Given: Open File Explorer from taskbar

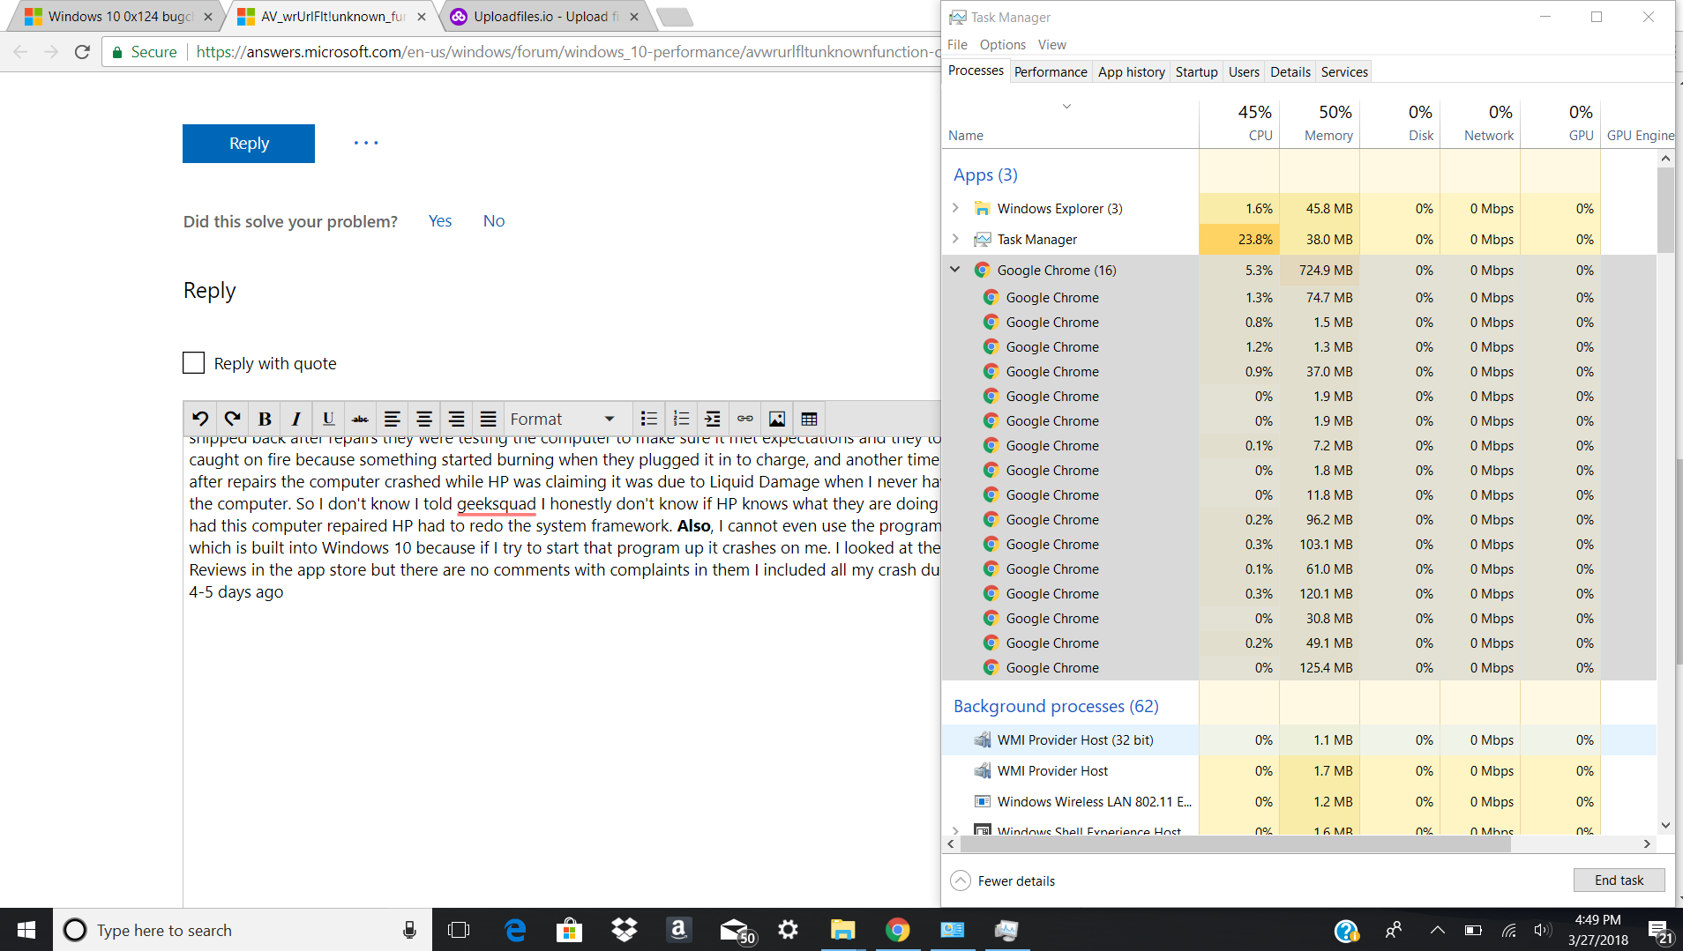Looking at the screenshot, I should click(842, 930).
